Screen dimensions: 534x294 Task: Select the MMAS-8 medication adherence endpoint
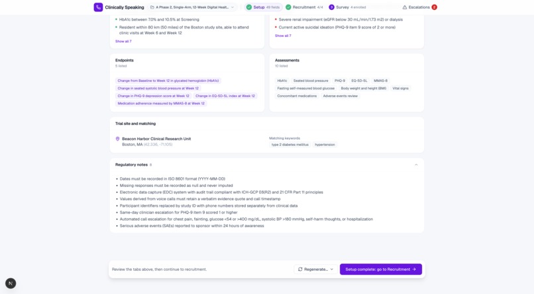coord(161,103)
